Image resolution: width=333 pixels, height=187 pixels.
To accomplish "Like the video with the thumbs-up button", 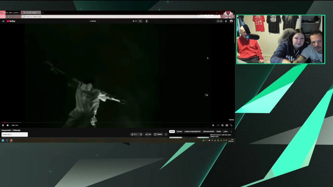I will 134,134.
